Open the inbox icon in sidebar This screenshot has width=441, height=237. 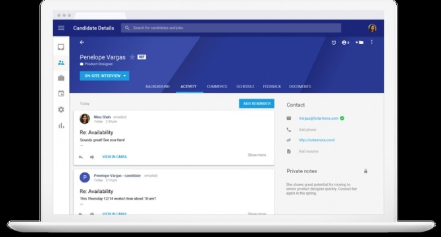pos(61,47)
